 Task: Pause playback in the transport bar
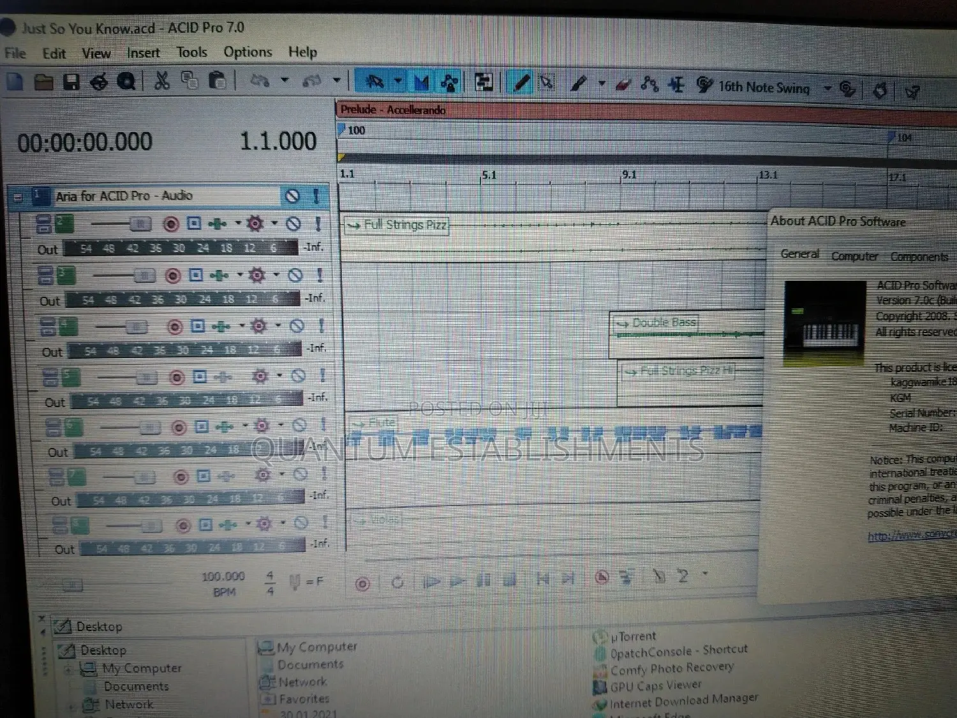coord(484,580)
